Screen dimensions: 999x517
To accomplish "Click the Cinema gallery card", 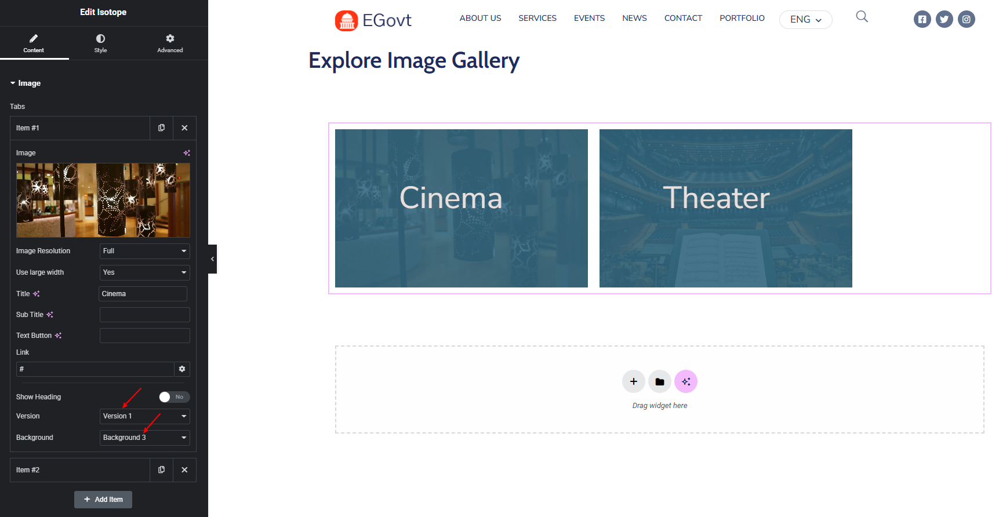I will click(x=462, y=208).
